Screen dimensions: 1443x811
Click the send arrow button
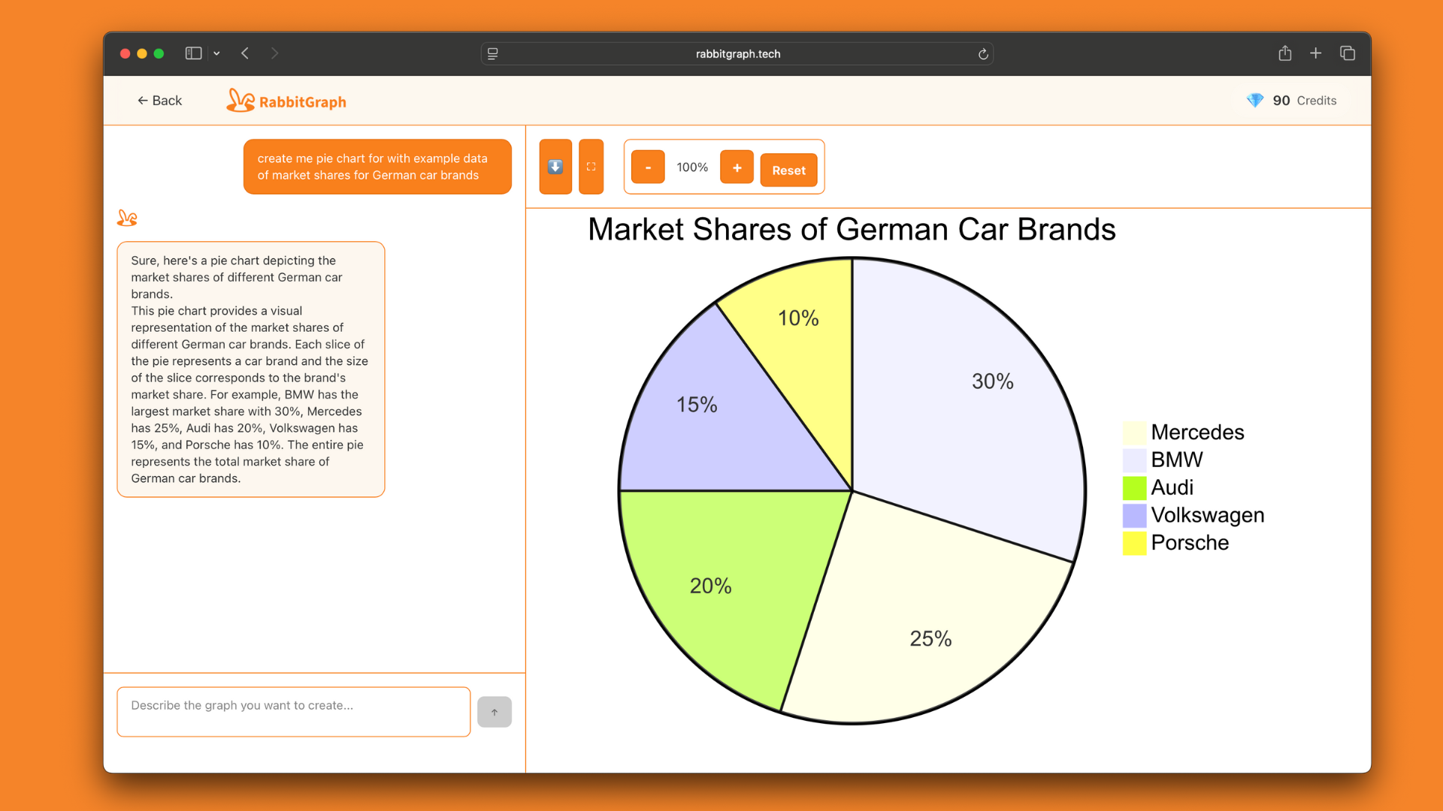[495, 712]
